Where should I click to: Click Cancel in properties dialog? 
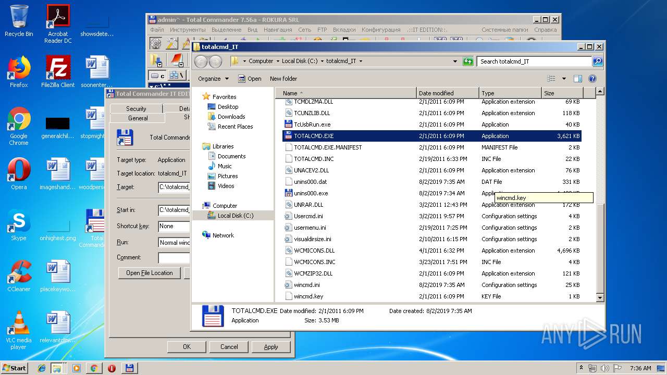(229, 347)
